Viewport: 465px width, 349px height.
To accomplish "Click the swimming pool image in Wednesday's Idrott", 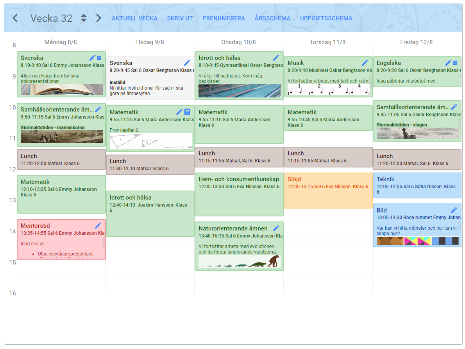I will [239, 91].
